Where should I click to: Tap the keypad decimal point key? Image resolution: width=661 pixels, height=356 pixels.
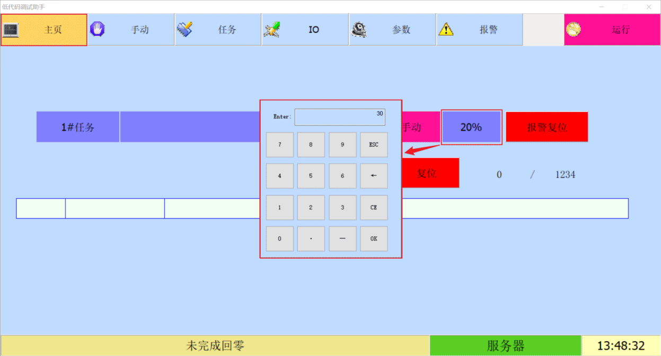click(311, 239)
